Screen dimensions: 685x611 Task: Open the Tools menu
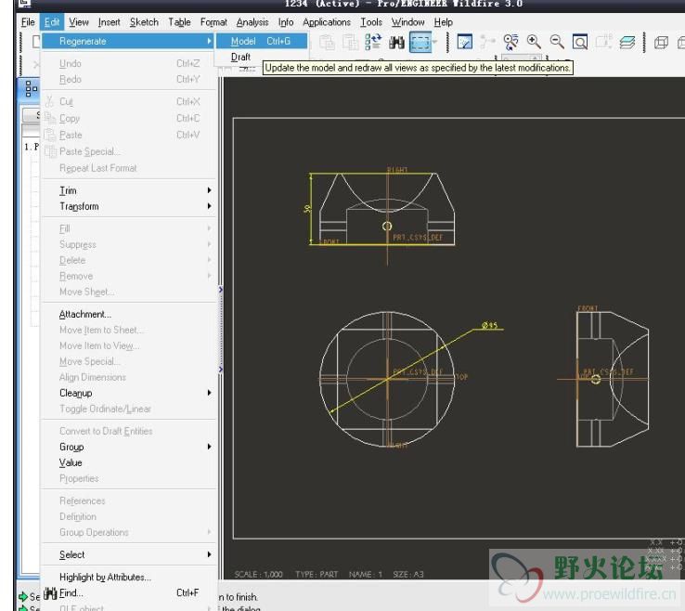(x=371, y=22)
